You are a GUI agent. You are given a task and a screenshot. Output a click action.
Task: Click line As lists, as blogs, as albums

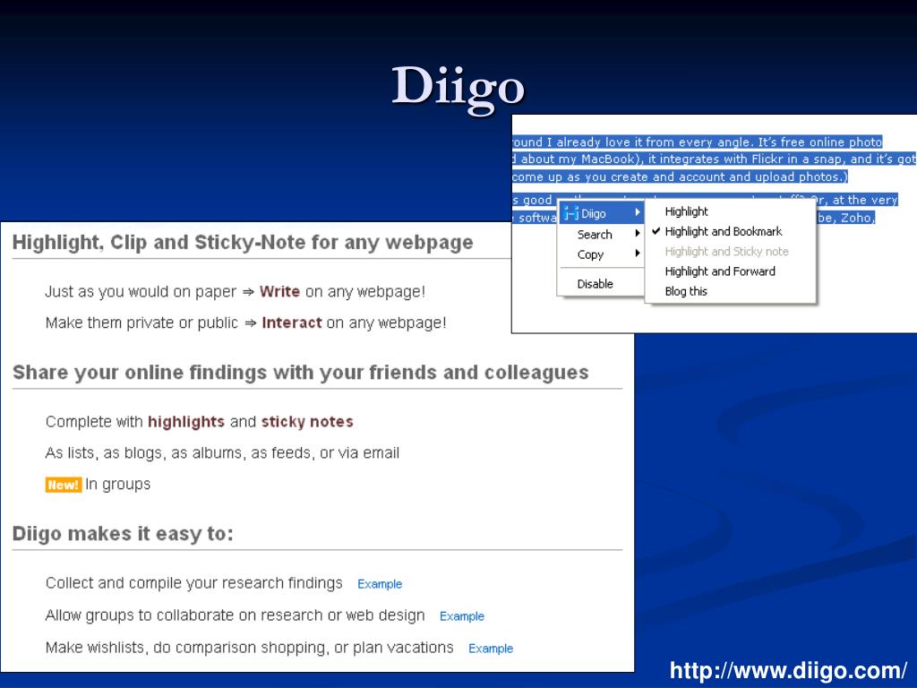coord(222,453)
